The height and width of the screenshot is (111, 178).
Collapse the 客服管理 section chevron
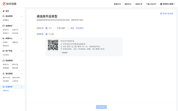pyautogui.click(x=22, y=61)
